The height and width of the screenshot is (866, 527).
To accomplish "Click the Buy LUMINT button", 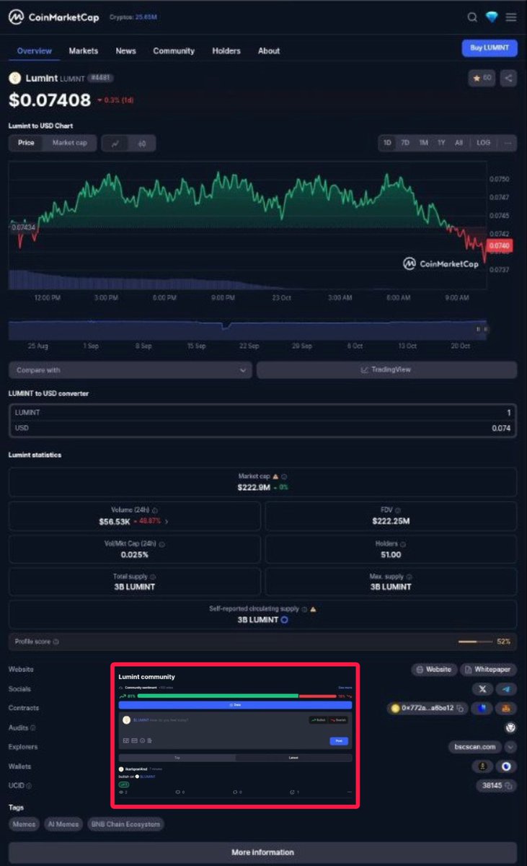I will (x=490, y=48).
